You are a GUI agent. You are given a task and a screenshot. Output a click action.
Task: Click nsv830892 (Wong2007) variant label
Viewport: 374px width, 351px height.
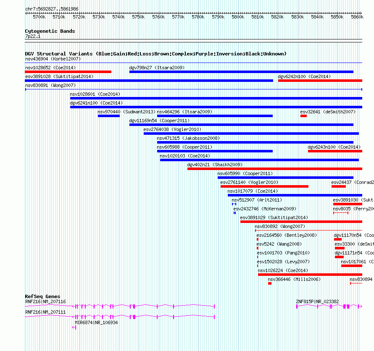(280, 226)
